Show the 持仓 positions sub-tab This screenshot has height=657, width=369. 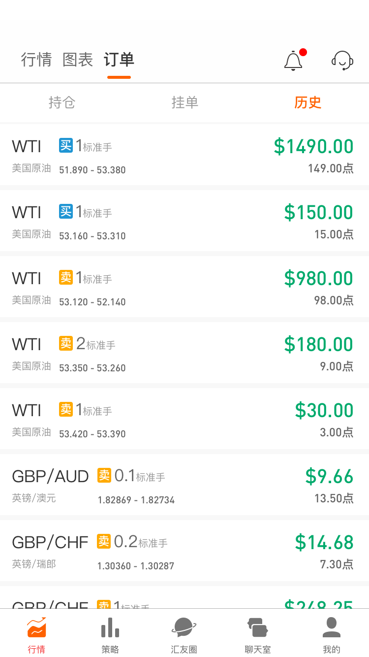(62, 102)
